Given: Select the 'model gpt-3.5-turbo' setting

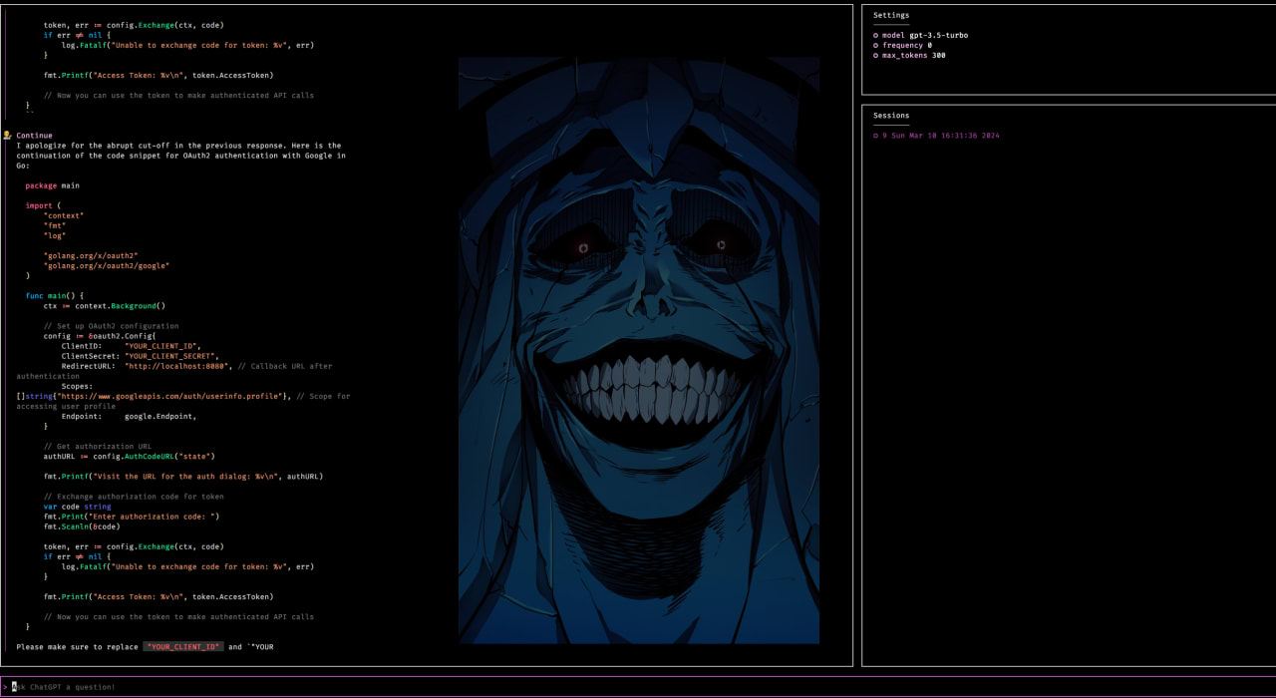Looking at the screenshot, I should coord(920,35).
